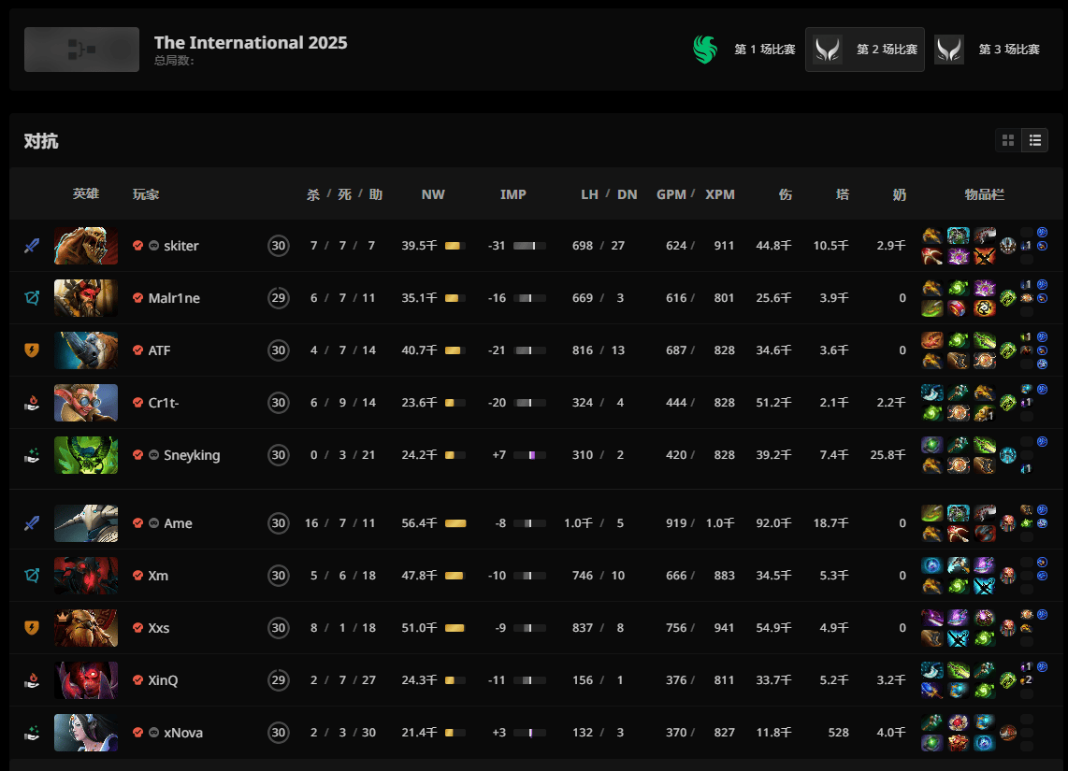1068x771 pixels.
Task: Sort table by IMP column header
Action: click(x=513, y=194)
